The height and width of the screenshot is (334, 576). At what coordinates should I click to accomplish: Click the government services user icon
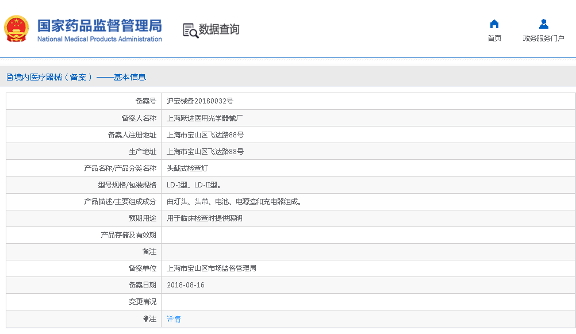[x=543, y=24]
